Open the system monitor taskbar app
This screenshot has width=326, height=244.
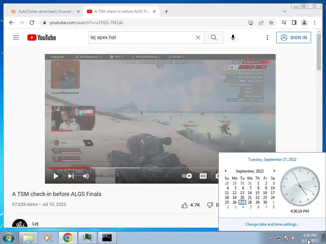point(87,238)
